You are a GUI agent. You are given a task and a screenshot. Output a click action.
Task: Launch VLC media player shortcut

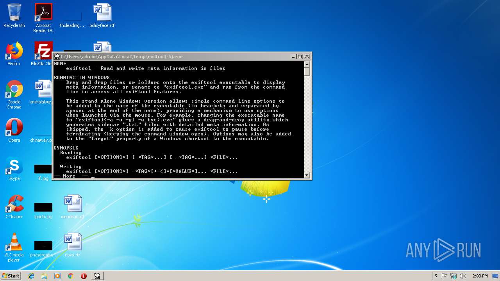[x=14, y=247]
